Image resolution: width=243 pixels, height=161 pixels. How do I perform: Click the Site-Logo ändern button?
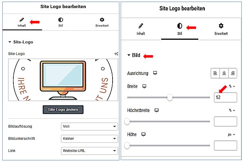pos(63,110)
